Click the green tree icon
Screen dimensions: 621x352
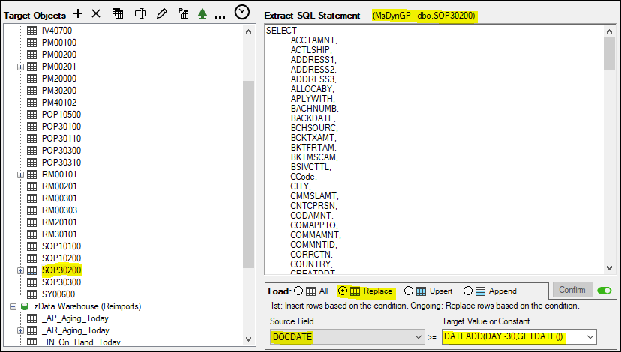202,14
